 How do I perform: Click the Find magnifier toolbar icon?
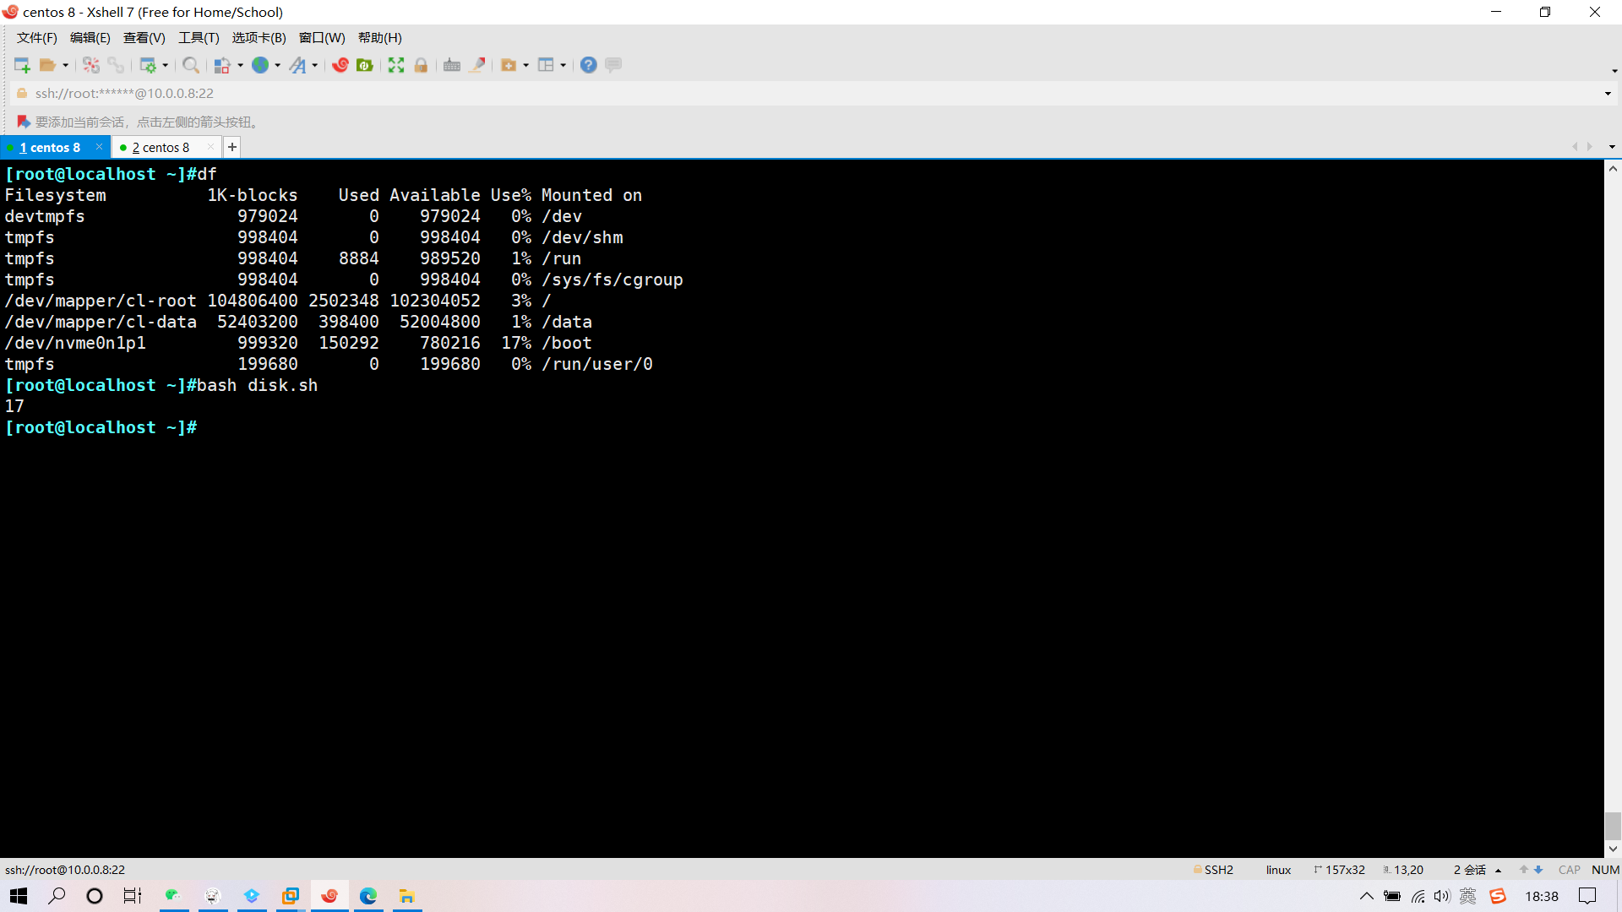(191, 65)
